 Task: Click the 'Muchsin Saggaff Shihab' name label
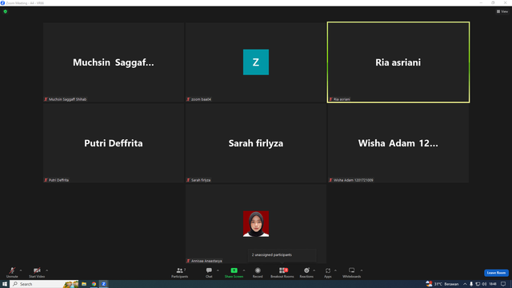pyautogui.click(x=67, y=99)
